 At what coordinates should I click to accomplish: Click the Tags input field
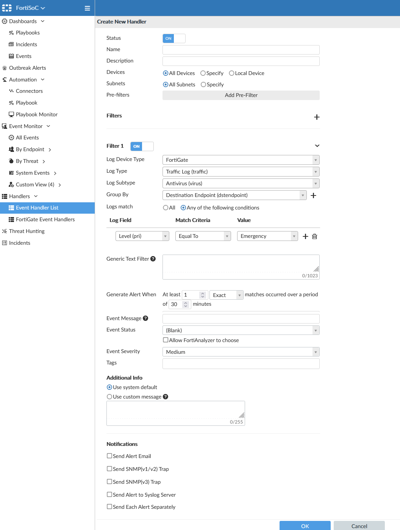pyautogui.click(x=241, y=364)
